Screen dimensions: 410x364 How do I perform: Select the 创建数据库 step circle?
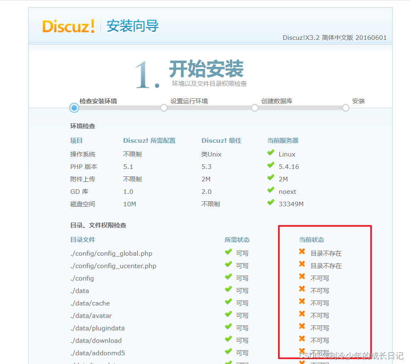(255, 107)
